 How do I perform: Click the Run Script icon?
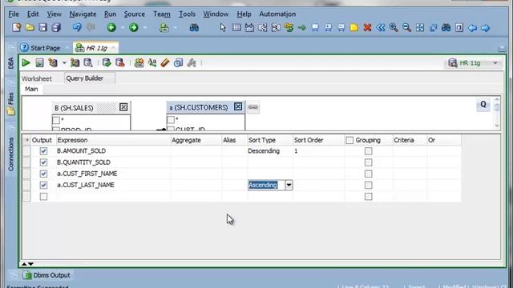click(39, 62)
